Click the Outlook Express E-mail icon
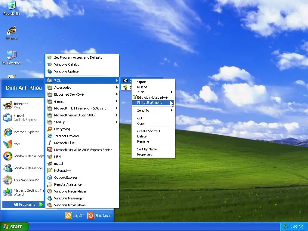The width and height of the screenshot is (308, 231). tap(8, 118)
